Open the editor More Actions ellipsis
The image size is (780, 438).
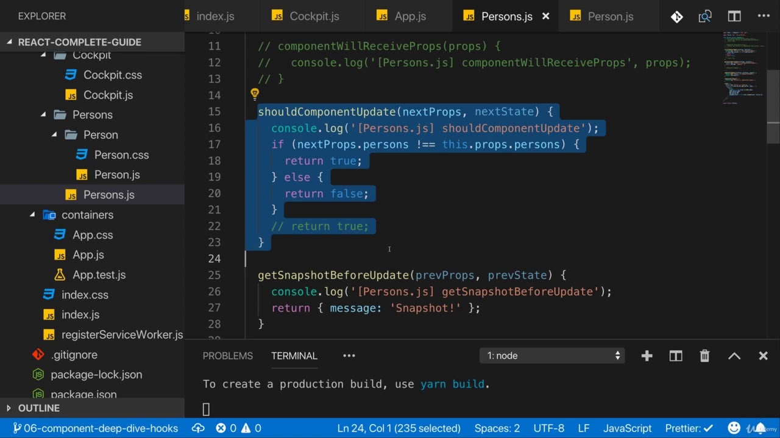point(764,16)
